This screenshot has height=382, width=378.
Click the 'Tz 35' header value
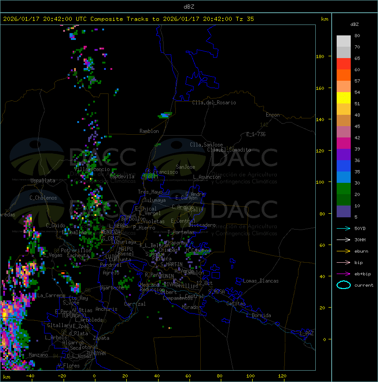pyautogui.click(x=245, y=19)
